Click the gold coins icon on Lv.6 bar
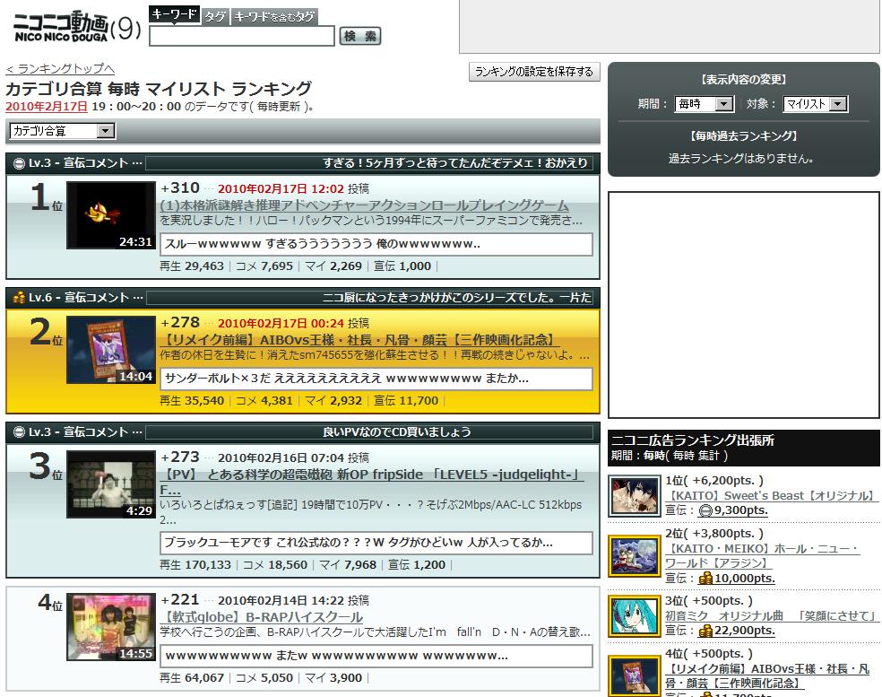Screen dimensions: 882x697 pos(19,297)
